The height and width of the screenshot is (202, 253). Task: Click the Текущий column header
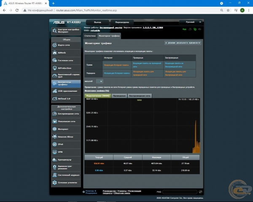[x=99, y=157]
